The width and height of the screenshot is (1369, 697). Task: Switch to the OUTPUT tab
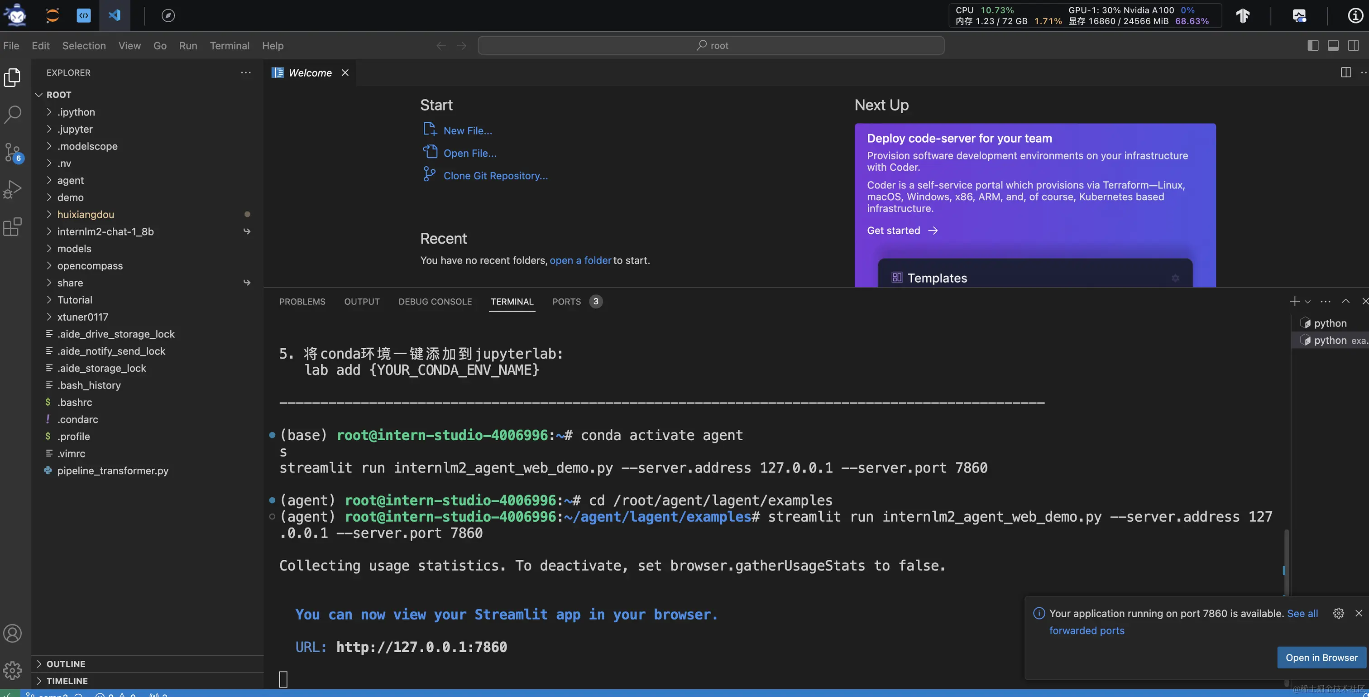point(361,302)
